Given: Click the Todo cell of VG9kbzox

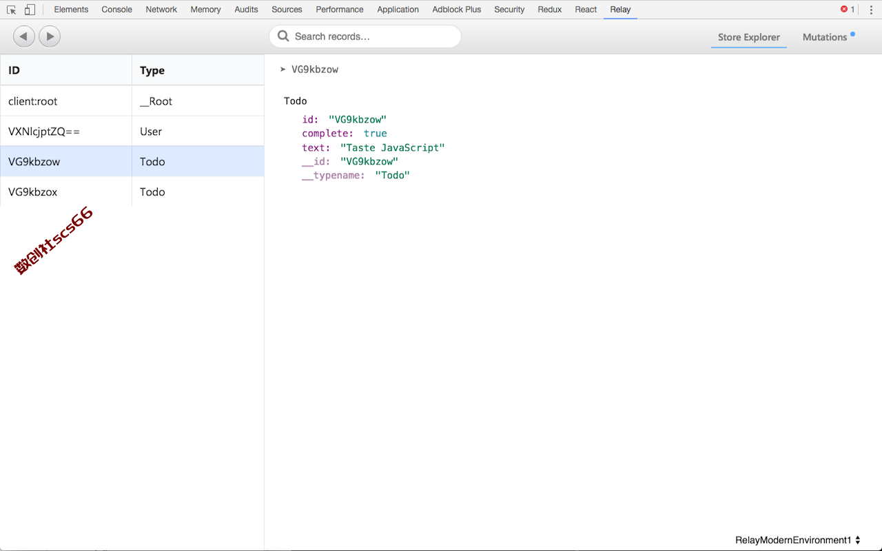Looking at the screenshot, I should tap(198, 192).
